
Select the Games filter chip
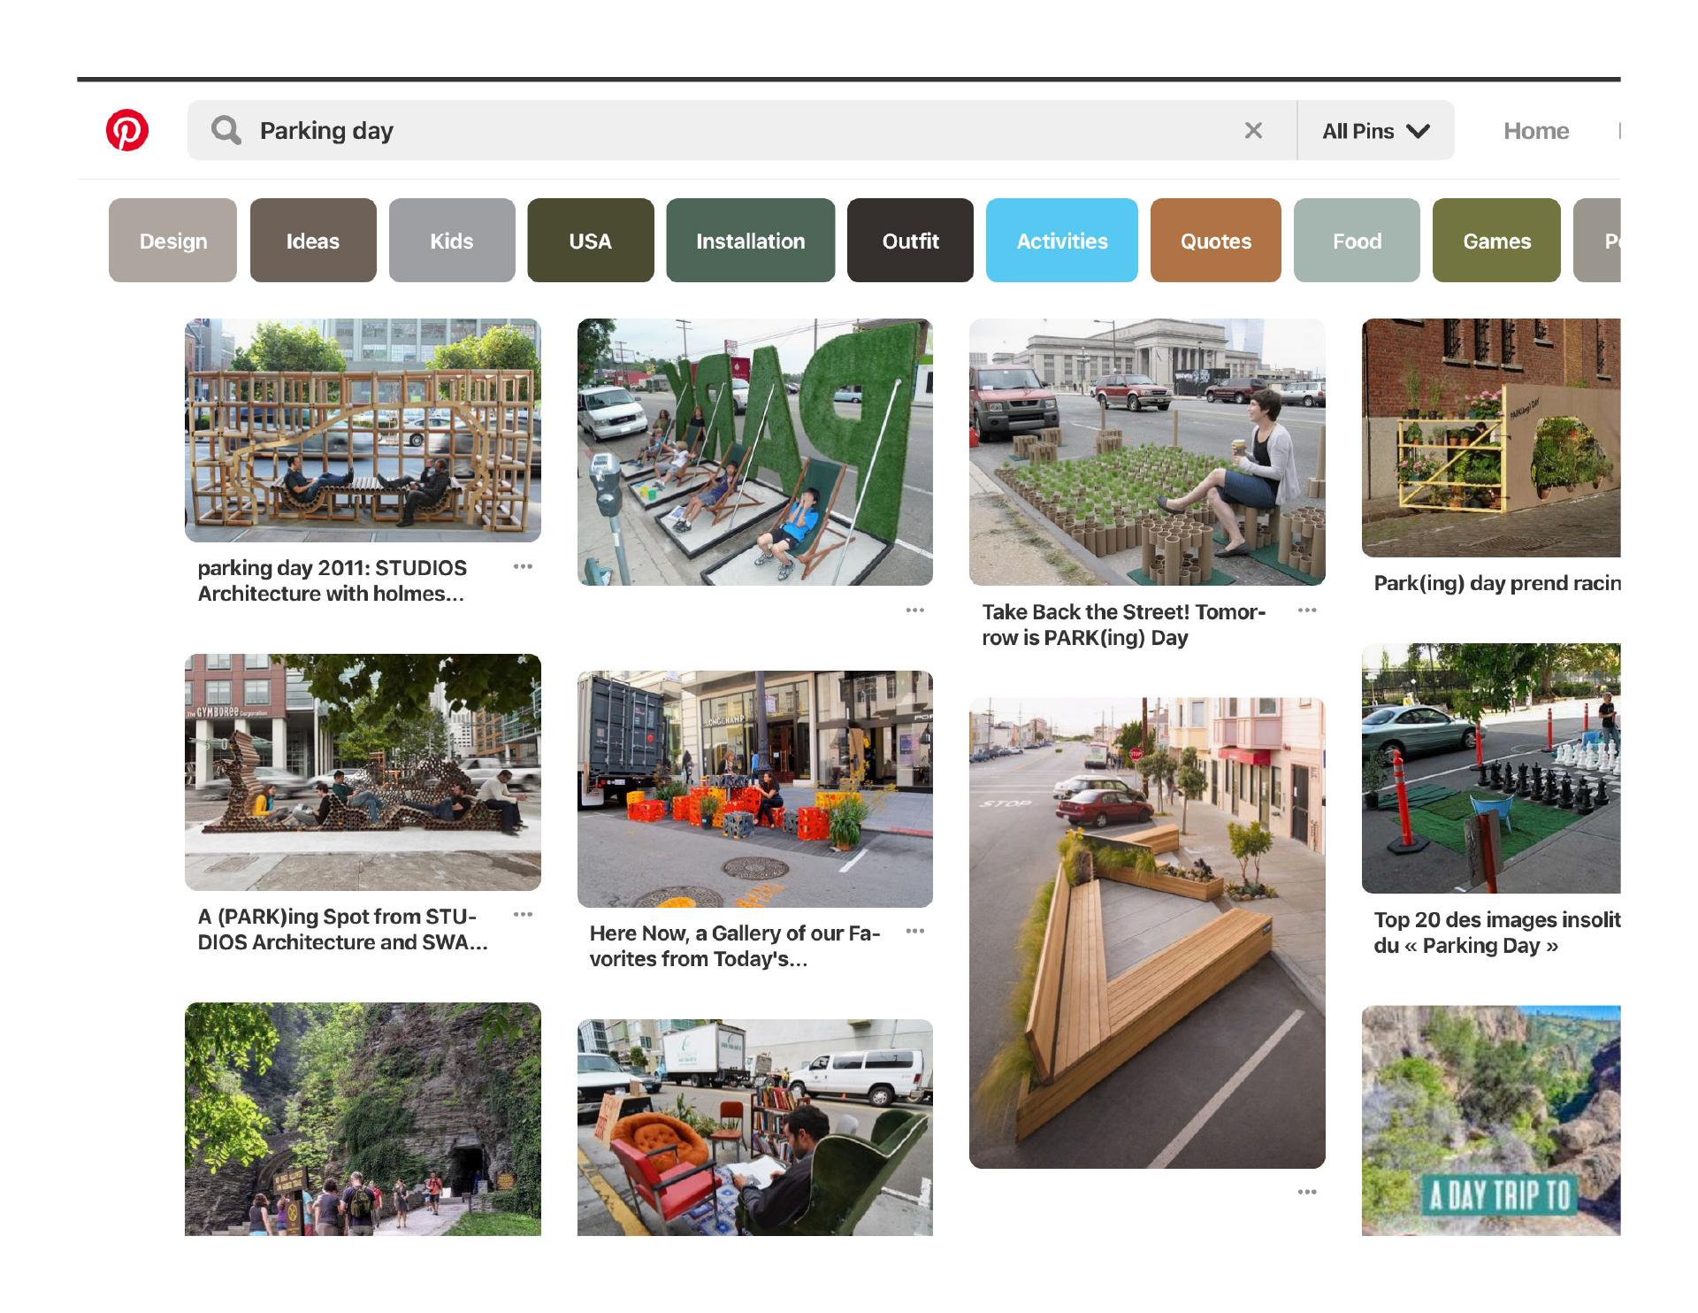(x=1496, y=241)
